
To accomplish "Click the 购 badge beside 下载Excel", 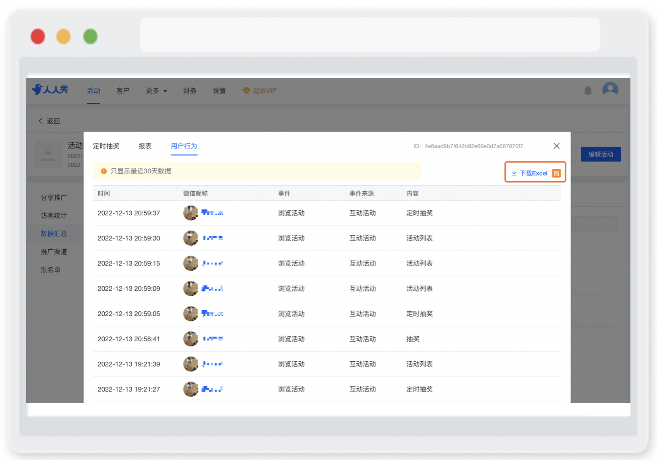I will click(x=556, y=173).
